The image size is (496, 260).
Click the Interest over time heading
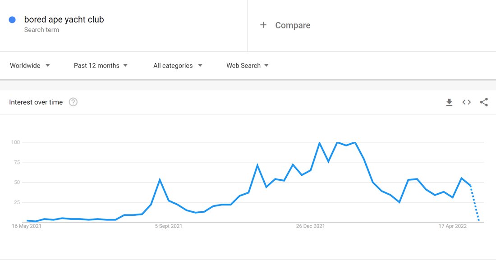pyautogui.click(x=36, y=102)
